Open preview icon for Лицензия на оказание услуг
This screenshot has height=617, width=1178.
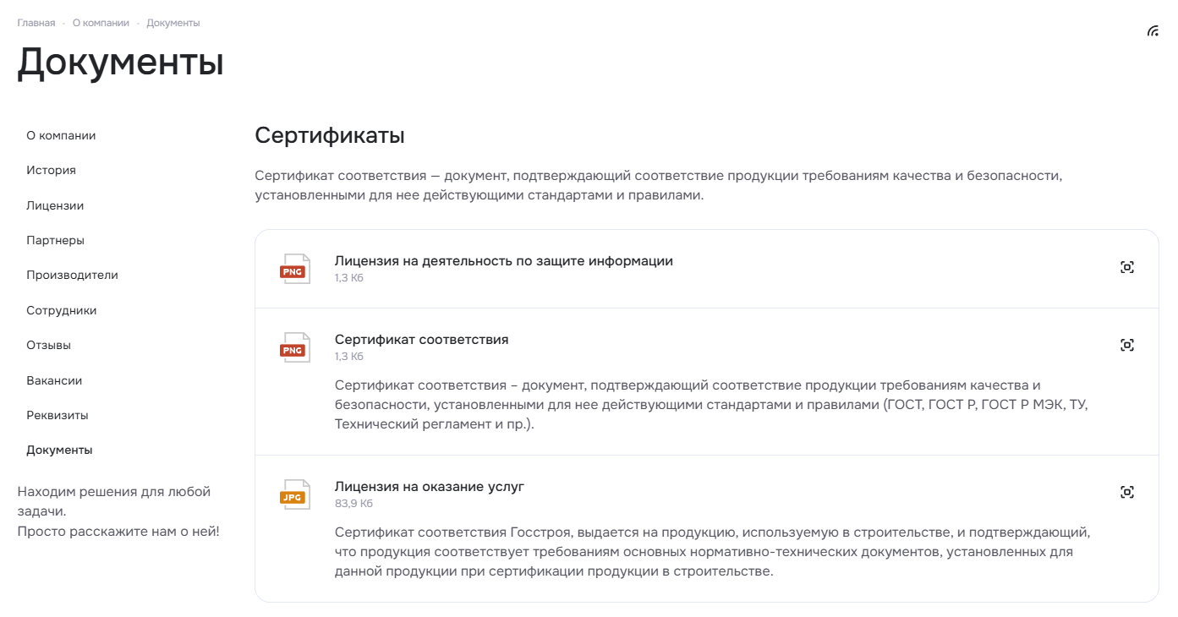point(1126,492)
